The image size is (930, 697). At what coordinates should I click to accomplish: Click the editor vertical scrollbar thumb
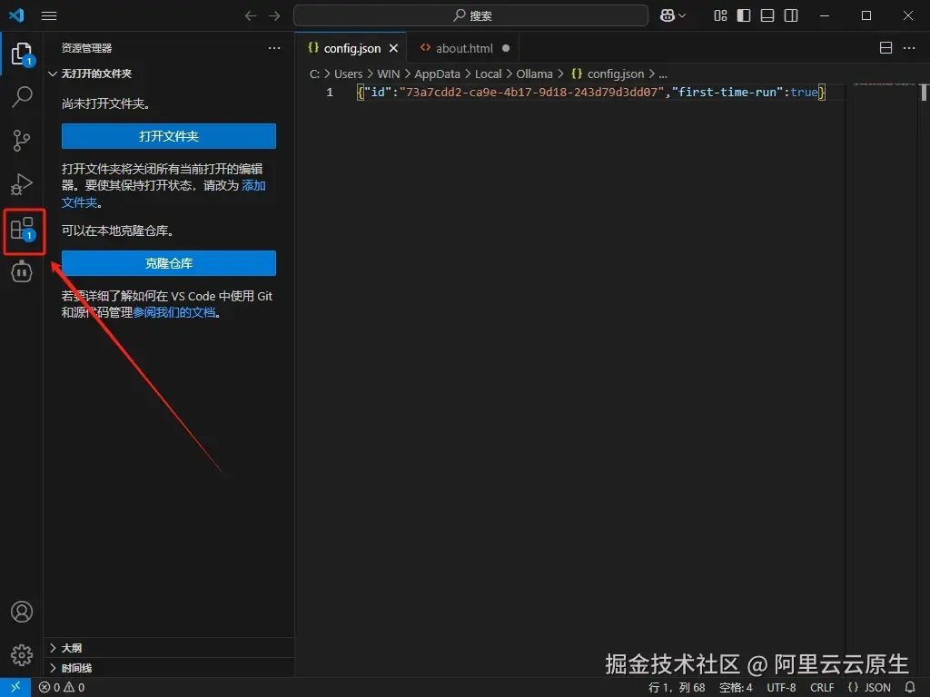924,93
